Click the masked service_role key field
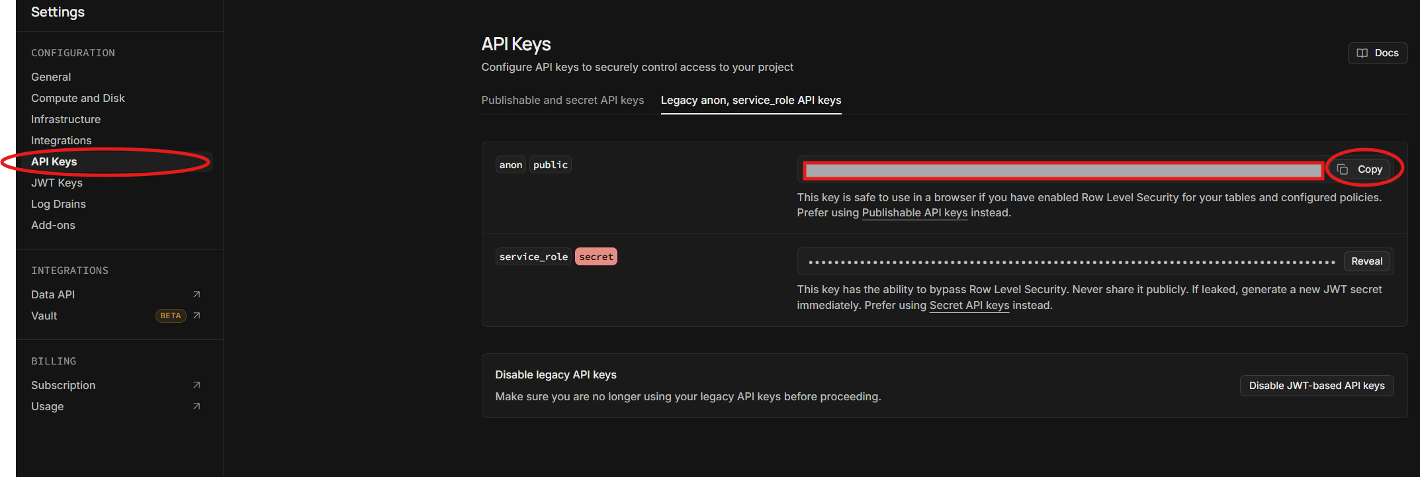Viewport: 1420px width, 477px height. [x=1072, y=261]
